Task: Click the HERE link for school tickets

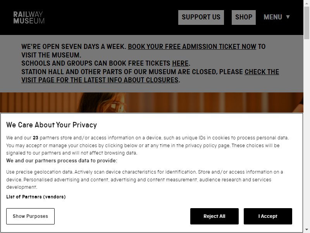Action: [x=180, y=63]
